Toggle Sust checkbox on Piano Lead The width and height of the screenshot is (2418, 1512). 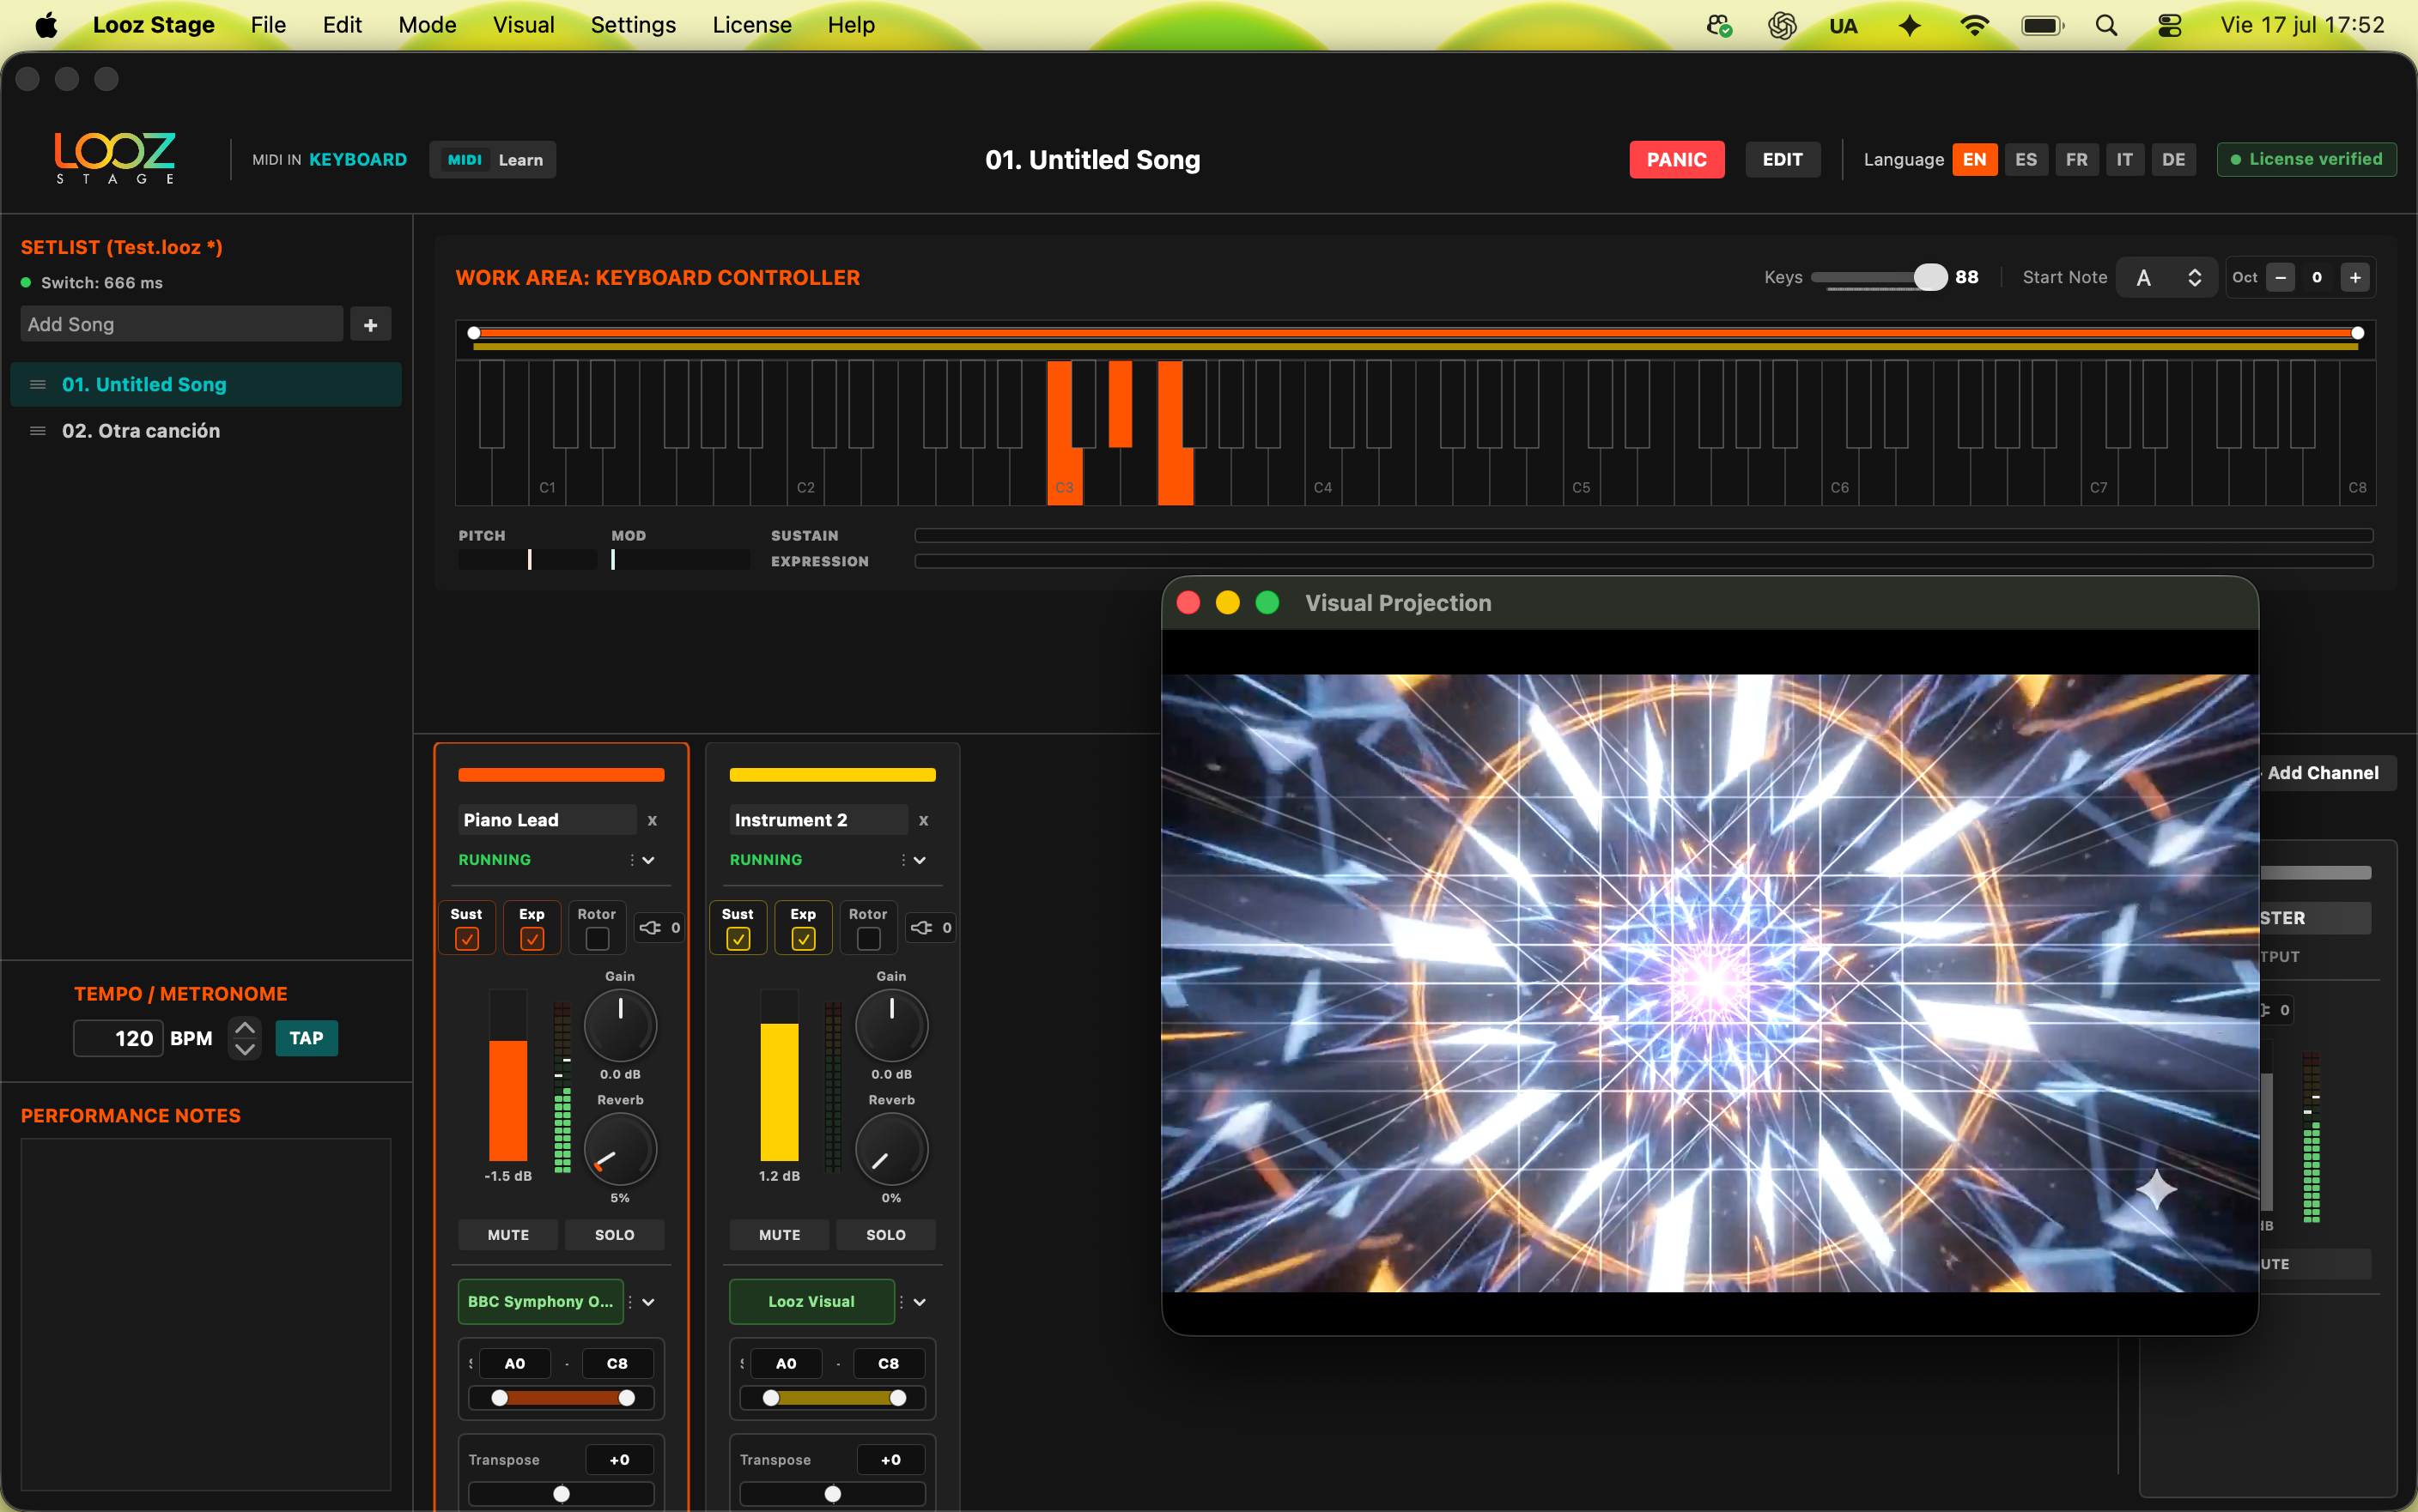click(x=466, y=939)
